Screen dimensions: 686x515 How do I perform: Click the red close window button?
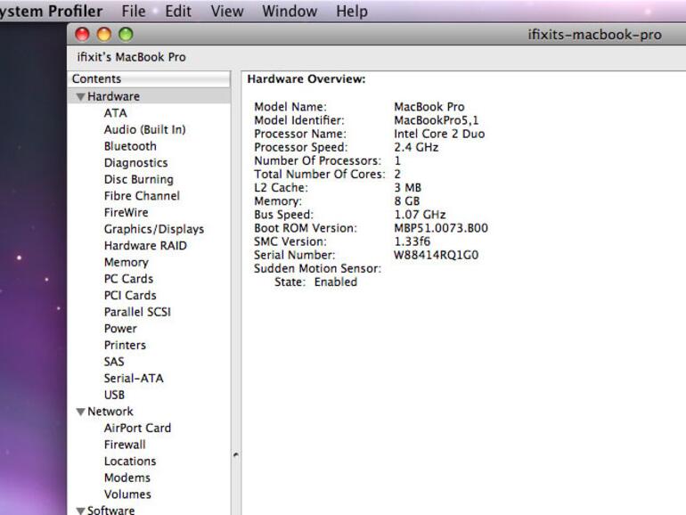(x=82, y=34)
